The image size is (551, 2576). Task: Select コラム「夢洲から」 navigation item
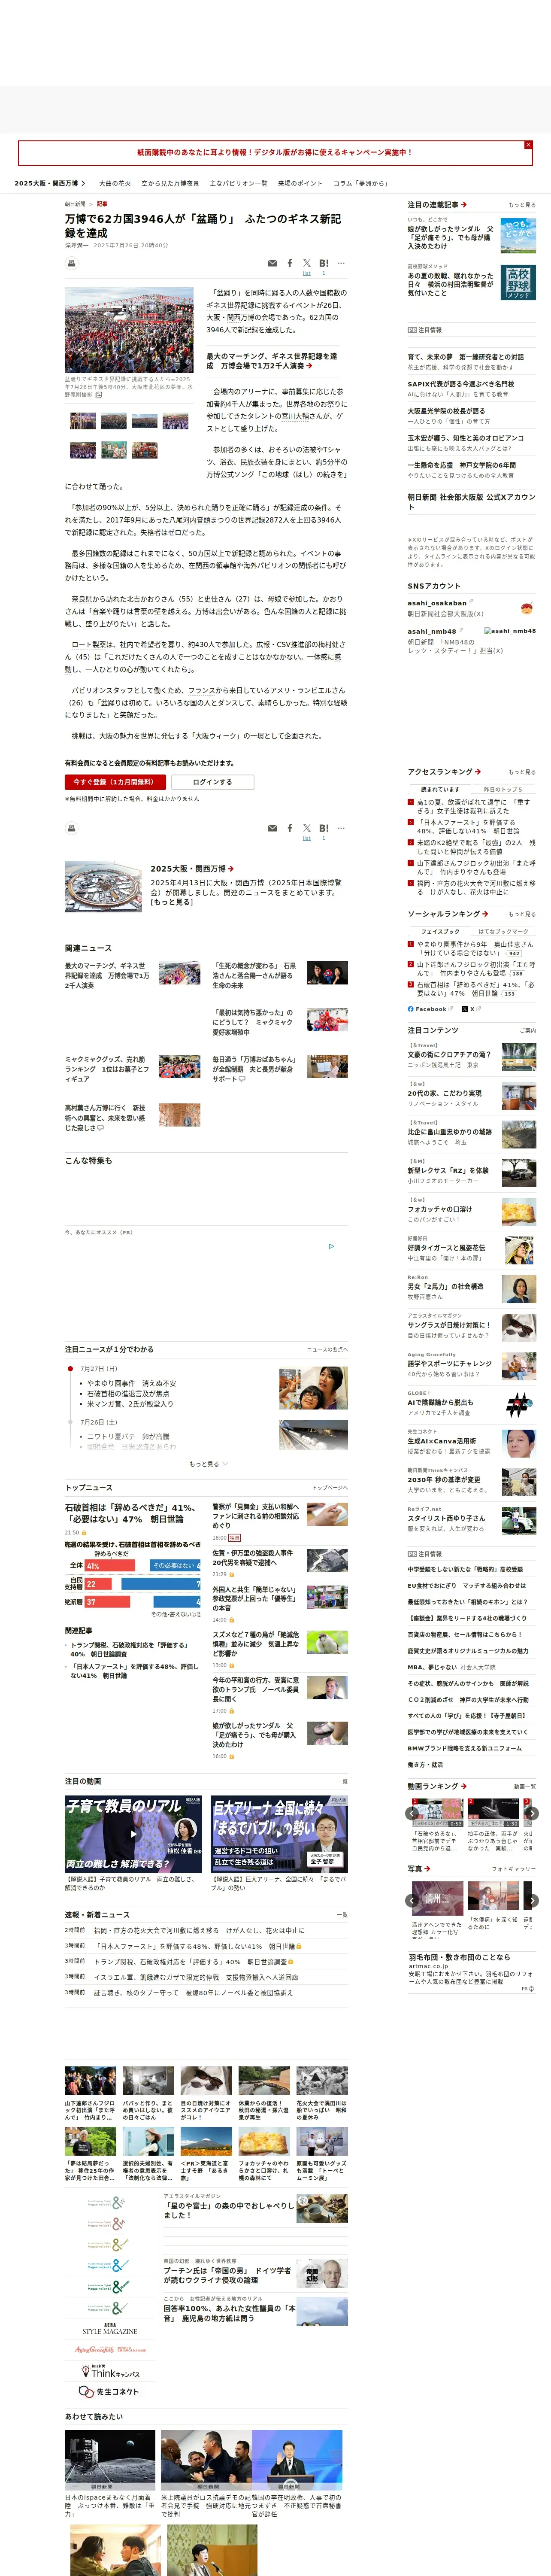[361, 183]
